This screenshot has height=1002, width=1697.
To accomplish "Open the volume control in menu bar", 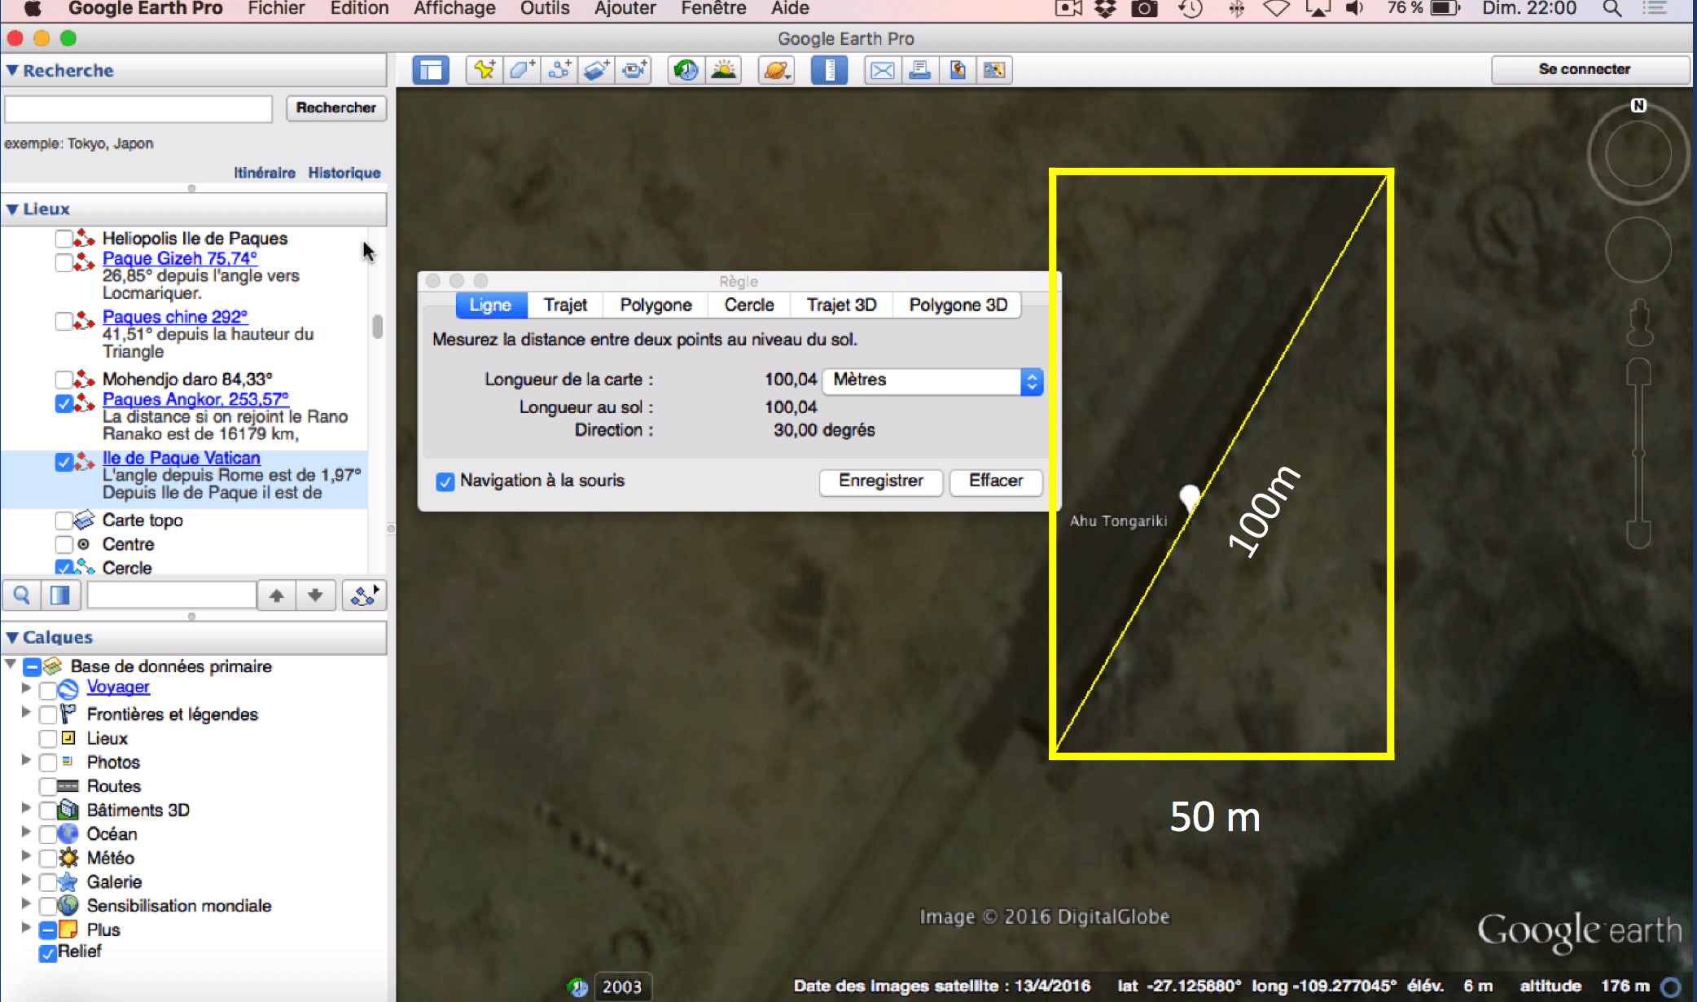I will pos(1355,9).
